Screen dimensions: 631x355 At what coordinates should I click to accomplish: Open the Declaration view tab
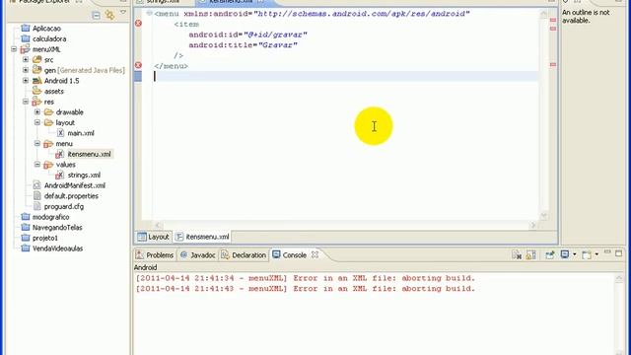[x=244, y=255]
